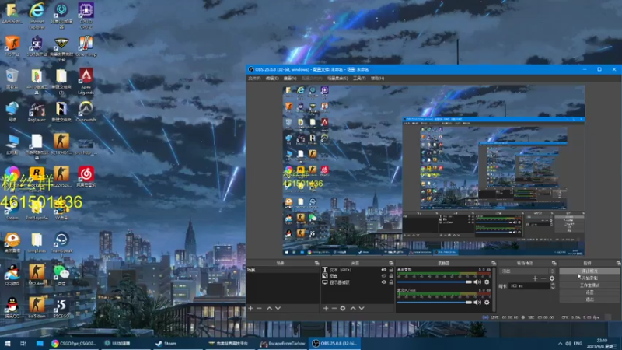Select the scene entry in Scenes list
The height and width of the screenshot is (350, 622).
point(283,270)
